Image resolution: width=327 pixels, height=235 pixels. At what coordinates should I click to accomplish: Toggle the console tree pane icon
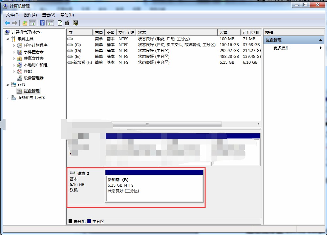point(33,23)
